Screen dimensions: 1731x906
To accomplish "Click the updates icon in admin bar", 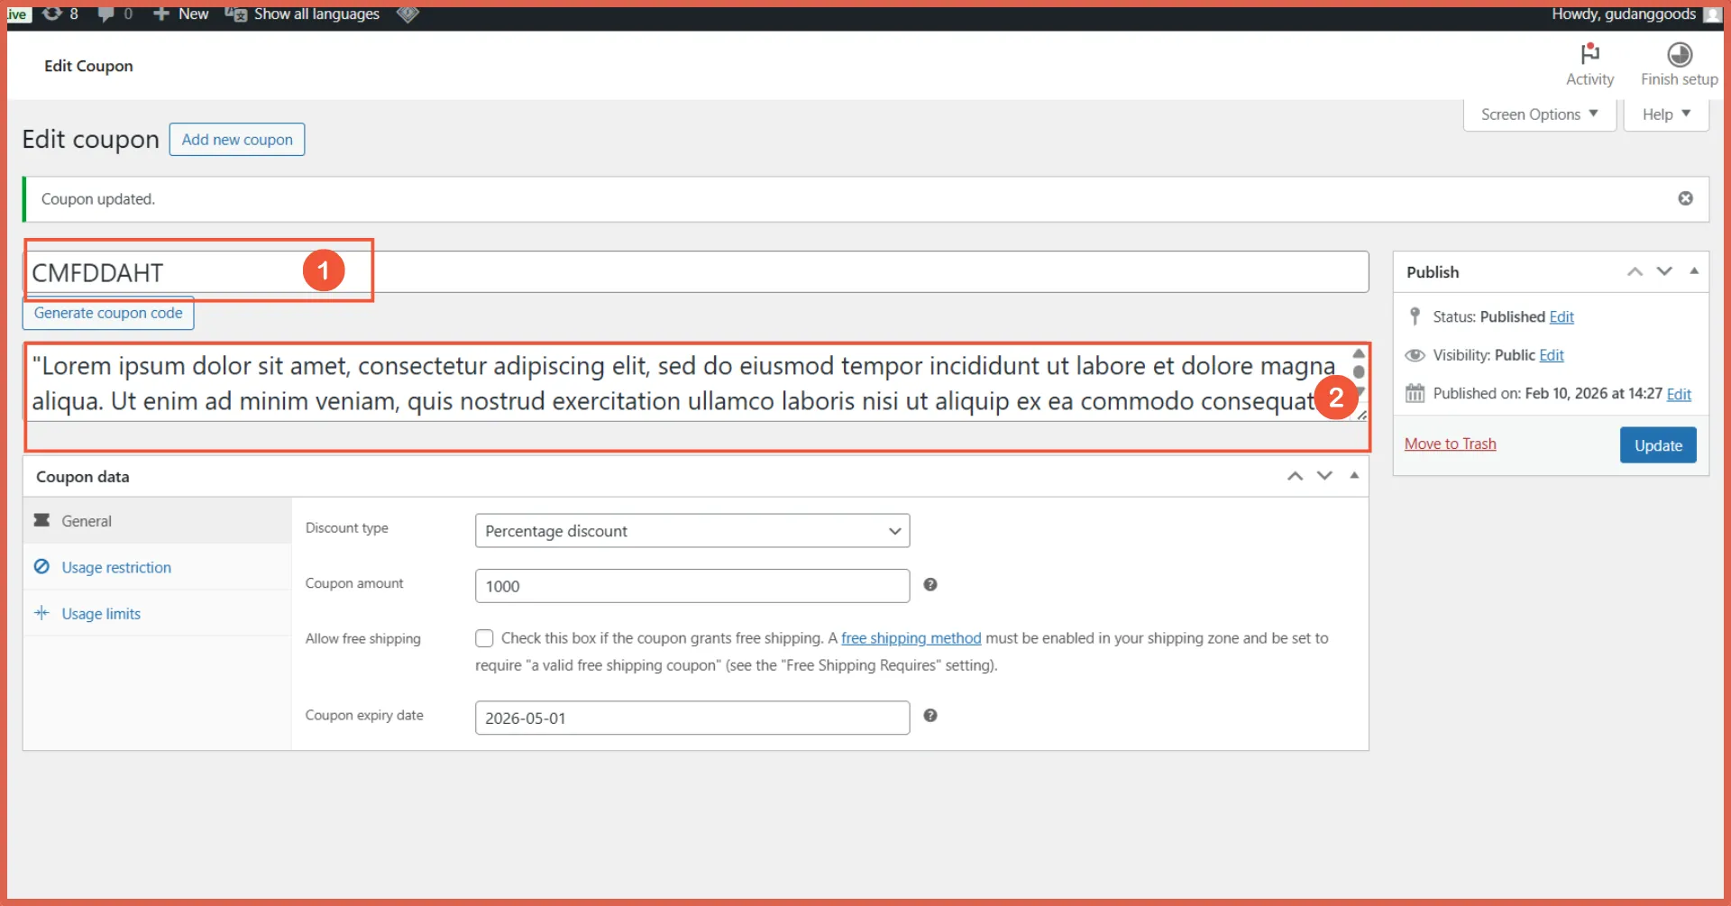I will point(52,14).
